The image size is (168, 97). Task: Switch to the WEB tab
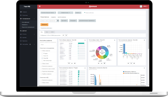[52, 32]
